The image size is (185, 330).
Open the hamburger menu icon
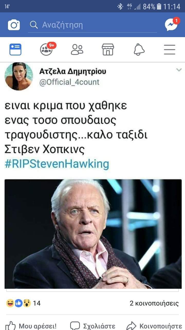(170, 49)
